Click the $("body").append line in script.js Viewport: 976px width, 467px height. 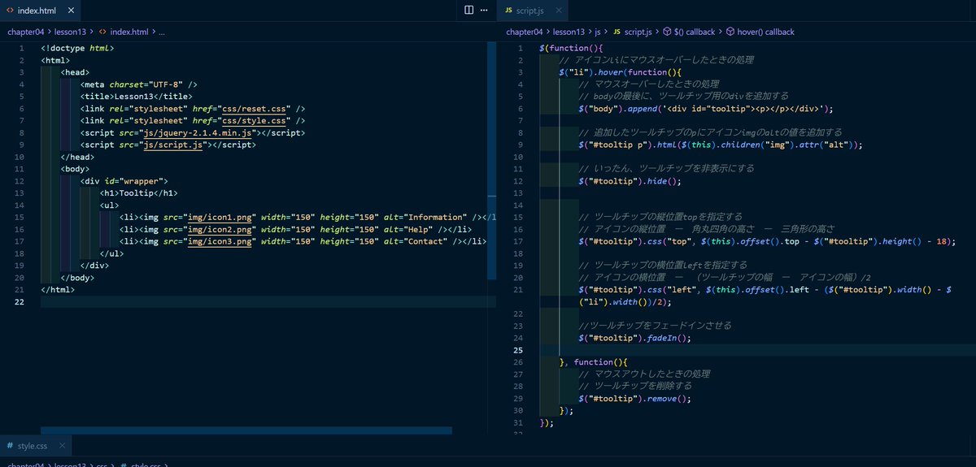click(x=707, y=108)
